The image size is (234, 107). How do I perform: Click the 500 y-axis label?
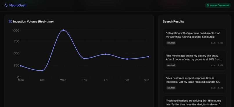(x=17, y=53)
